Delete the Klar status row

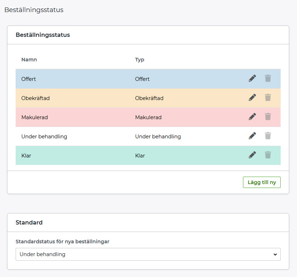(x=268, y=155)
